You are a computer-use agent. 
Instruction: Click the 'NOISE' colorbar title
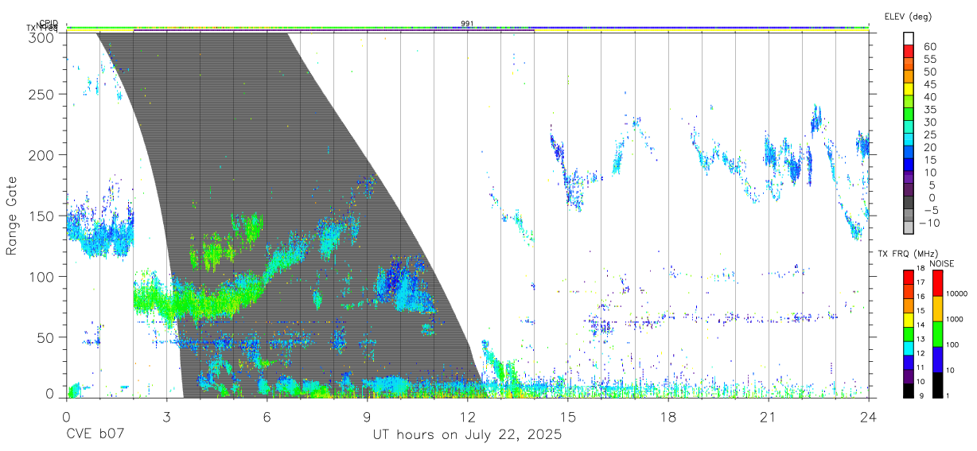[940, 263]
